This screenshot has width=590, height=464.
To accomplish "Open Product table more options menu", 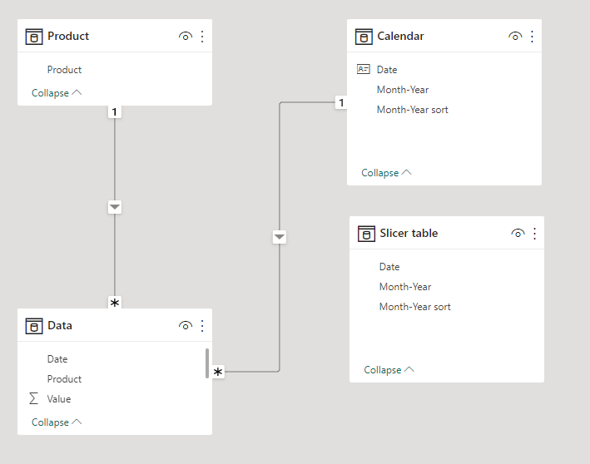I will [202, 37].
